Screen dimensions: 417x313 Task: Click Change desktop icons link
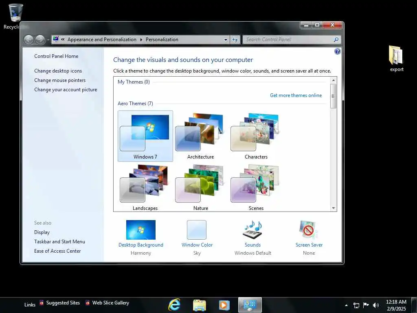click(x=58, y=71)
